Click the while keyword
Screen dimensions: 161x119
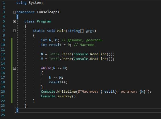pos(46,68)
